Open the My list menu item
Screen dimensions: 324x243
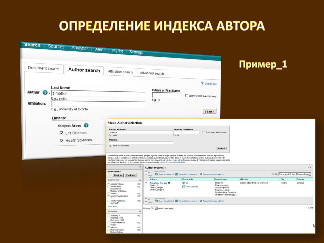(x=118, y=51)
